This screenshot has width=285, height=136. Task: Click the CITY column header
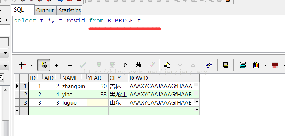(x=118, y=78)
